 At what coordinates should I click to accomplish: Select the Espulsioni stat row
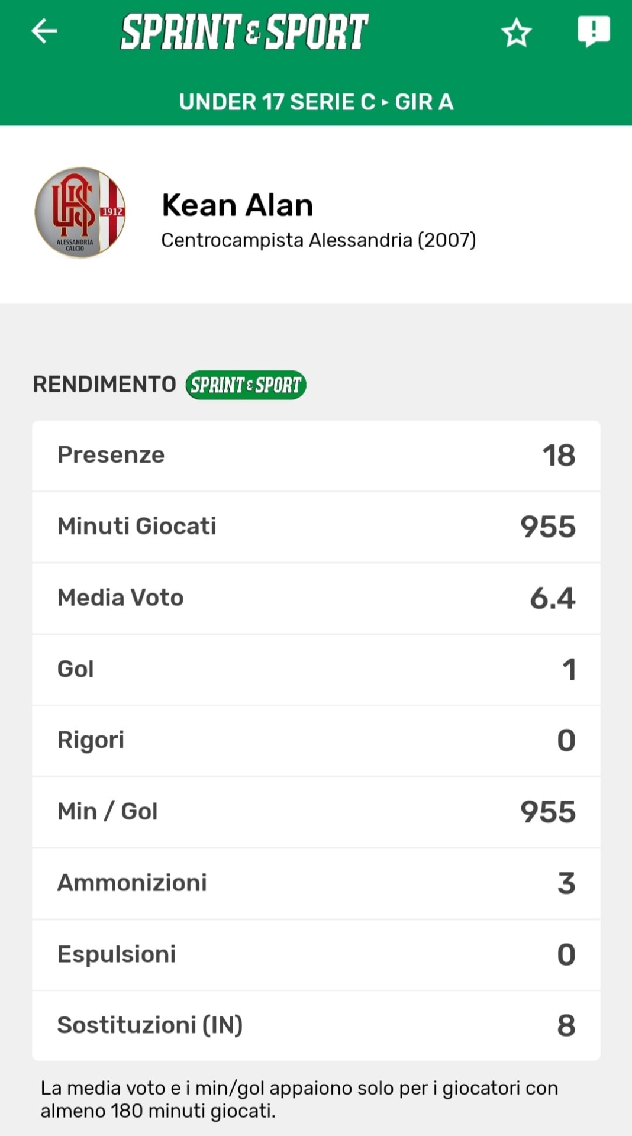pyautogui.click(x=316, y=954)
